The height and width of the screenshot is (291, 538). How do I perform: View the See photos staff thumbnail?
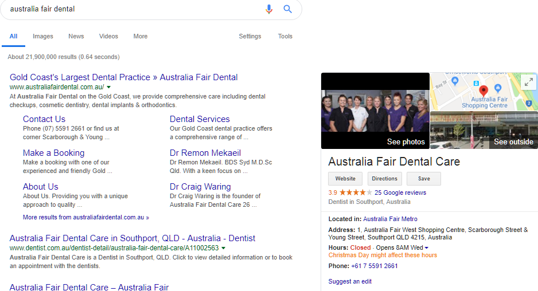coord(375,111)
